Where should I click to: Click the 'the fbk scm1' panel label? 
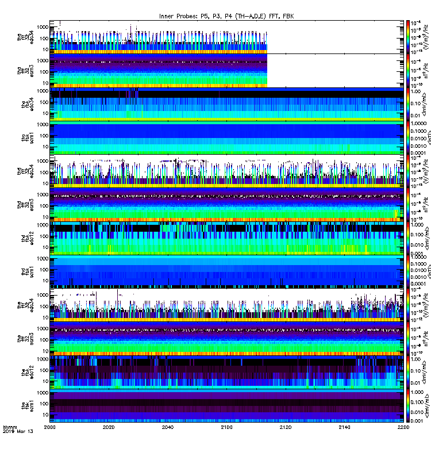coord(28,406)
